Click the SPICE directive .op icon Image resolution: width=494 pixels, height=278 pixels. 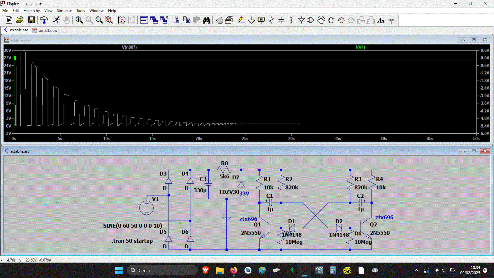coord(391,20)
